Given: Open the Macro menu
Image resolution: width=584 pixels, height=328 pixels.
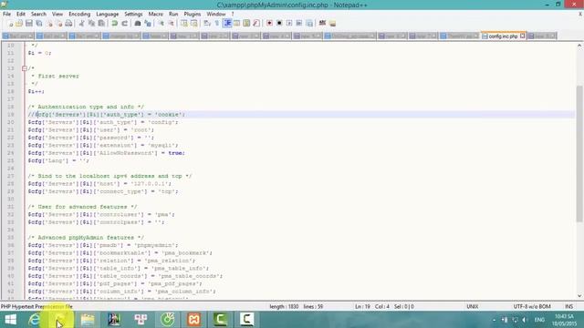Looking at the screenshot, I should tap(156, 15).
